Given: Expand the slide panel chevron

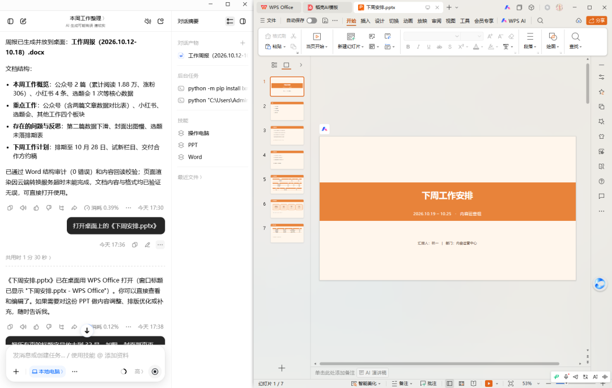Looking at the screenshot, I should (x=300, y=65).
